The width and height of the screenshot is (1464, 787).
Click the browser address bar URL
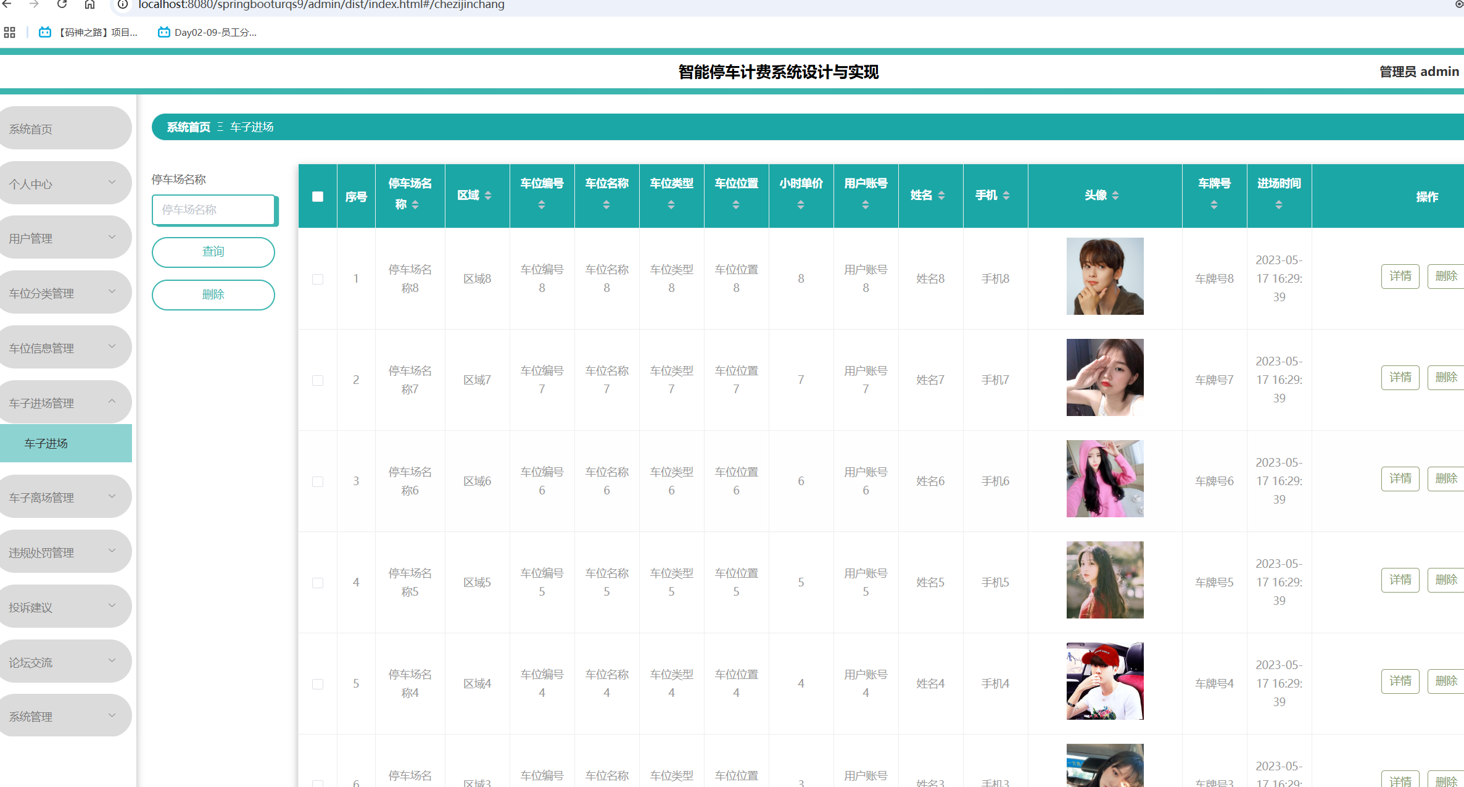(x=321, y=5)
